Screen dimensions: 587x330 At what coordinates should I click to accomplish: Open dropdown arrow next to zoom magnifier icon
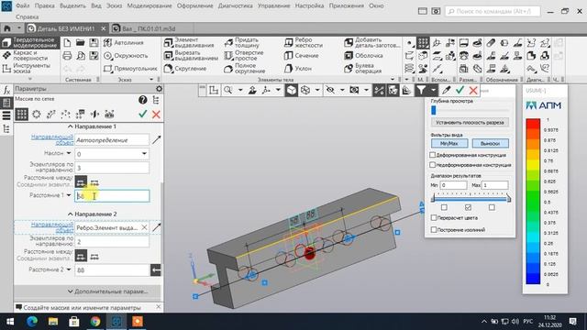click(240, 90)
